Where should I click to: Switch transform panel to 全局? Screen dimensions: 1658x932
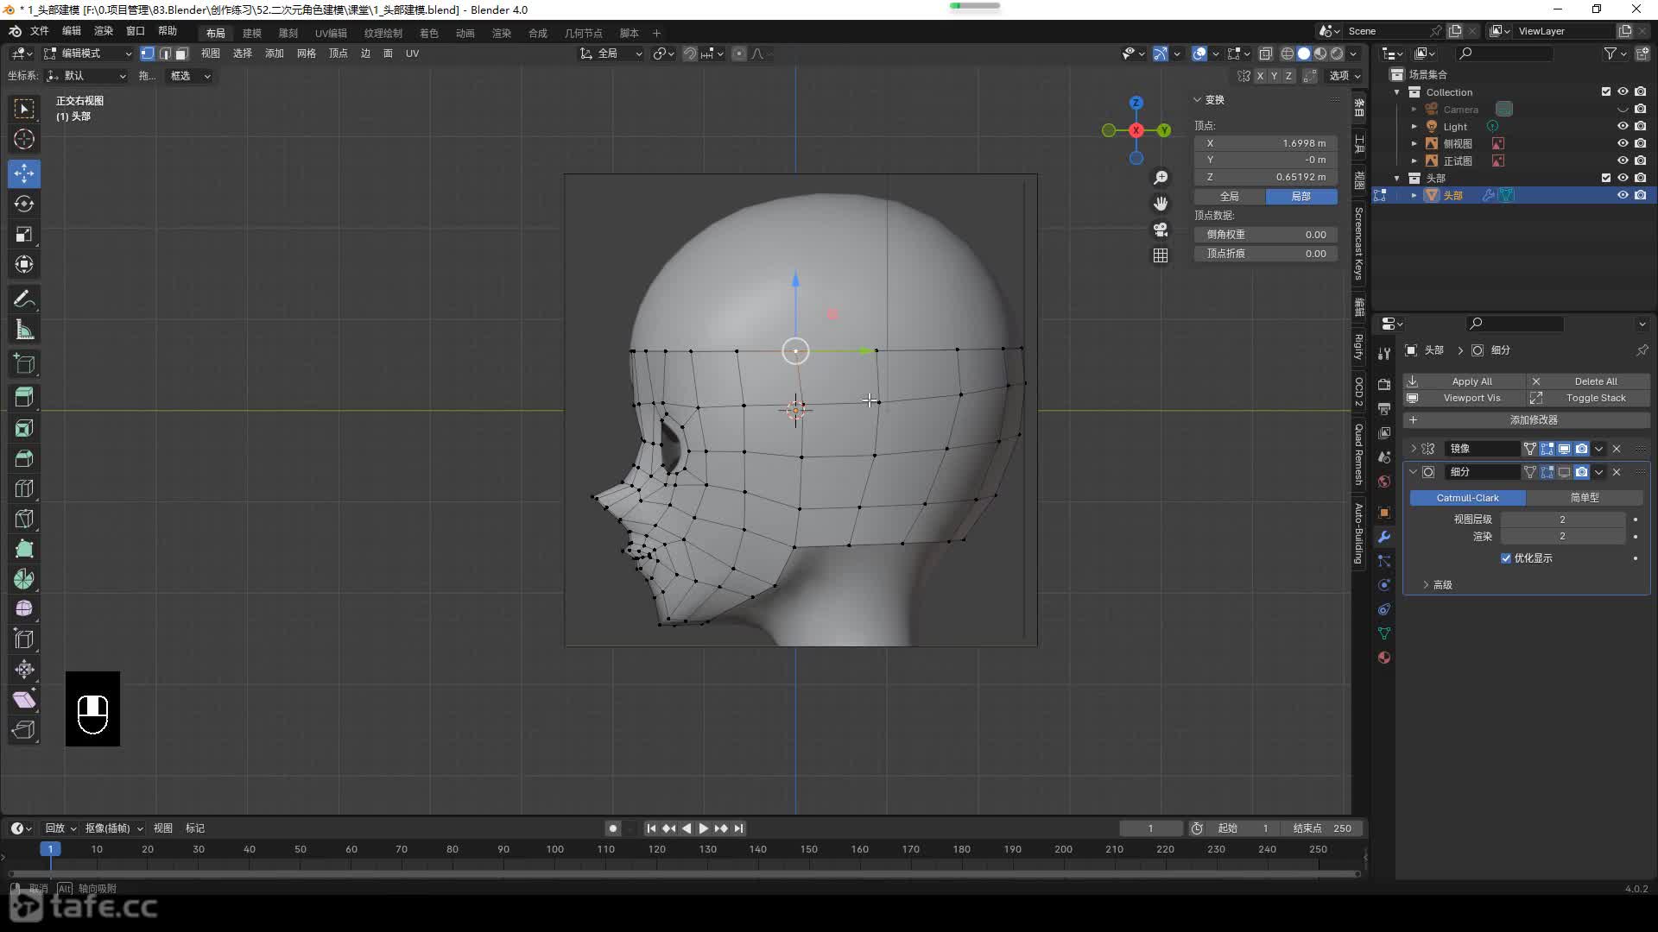pyautogui.click(x=1230, y=197)
